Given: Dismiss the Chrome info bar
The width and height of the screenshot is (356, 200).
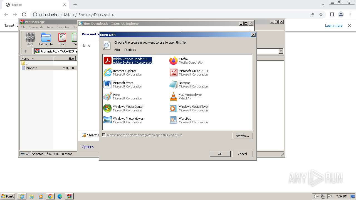Looking at the screenshot, I should click(x=349, y=25).
